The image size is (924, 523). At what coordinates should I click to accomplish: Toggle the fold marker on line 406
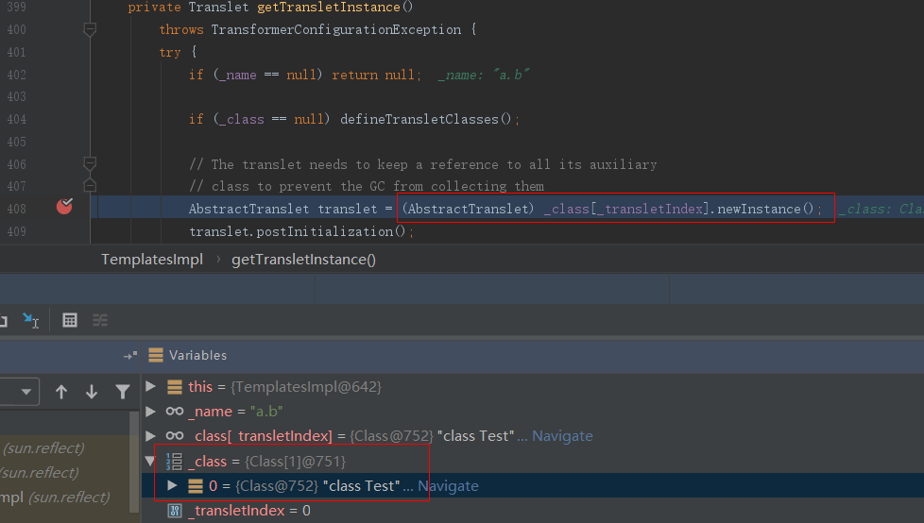click(x=90, y=163)
